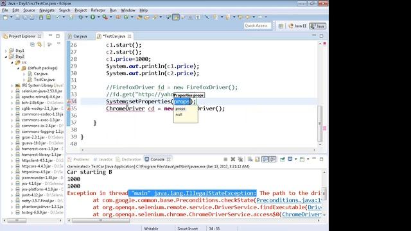Viewport: 411px width, 231px height.
Task: Click the Open Perspective icon
Action: (x=281, y=26)
